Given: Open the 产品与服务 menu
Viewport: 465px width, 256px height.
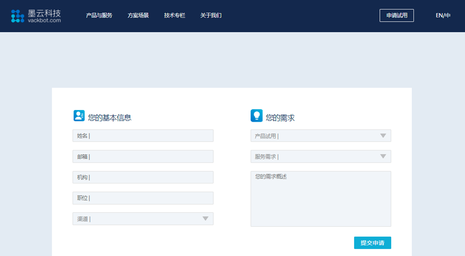Looking at the screenshot, I should coord(99,15).
